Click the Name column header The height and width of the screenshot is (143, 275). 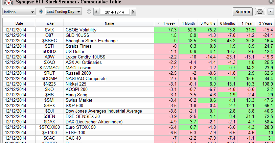[109, 23]
